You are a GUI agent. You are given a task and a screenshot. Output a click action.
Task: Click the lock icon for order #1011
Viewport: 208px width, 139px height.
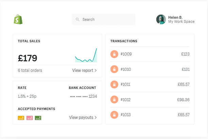tap(114, 84)
